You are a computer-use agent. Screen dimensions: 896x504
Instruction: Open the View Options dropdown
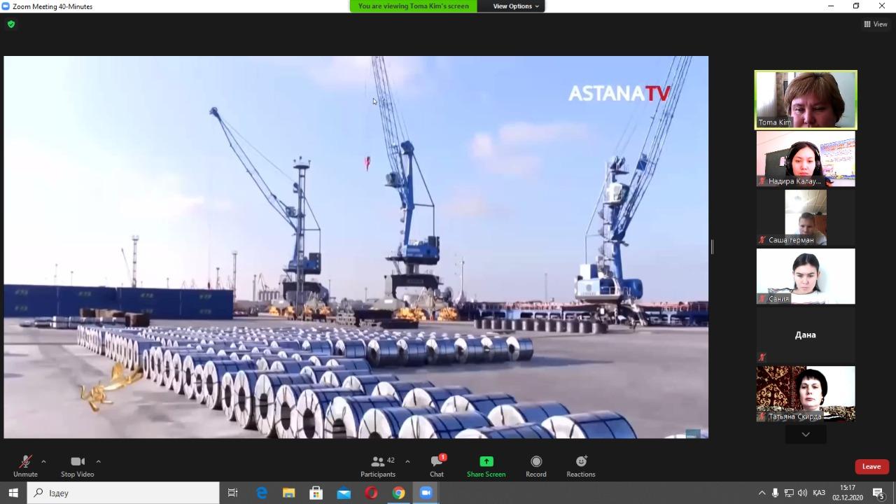coord(516,6)
